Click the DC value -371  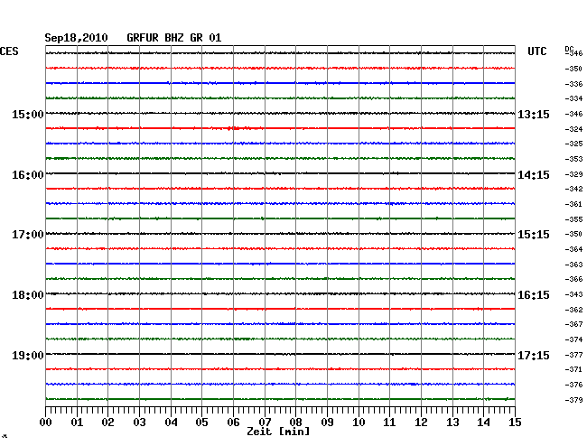[x=573, y=369]
